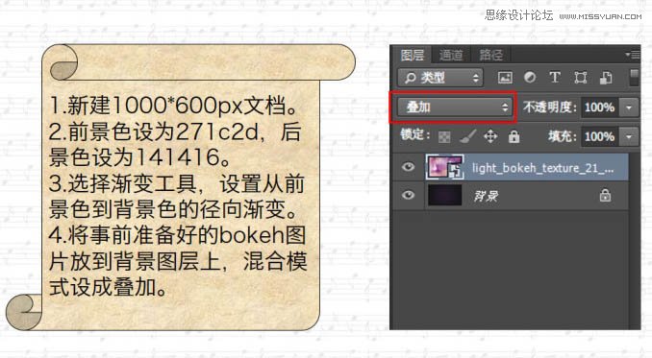The height and width of the screenshot is (358, 652).
Task: Hide the light_bokeh_texture layer
Action: coord(409,167)
